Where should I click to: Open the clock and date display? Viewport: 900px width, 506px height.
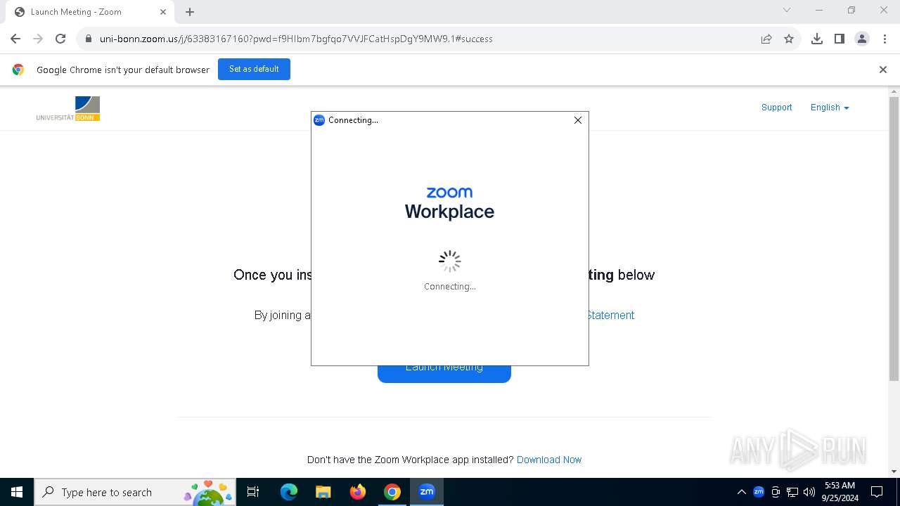tap(840, 492)
